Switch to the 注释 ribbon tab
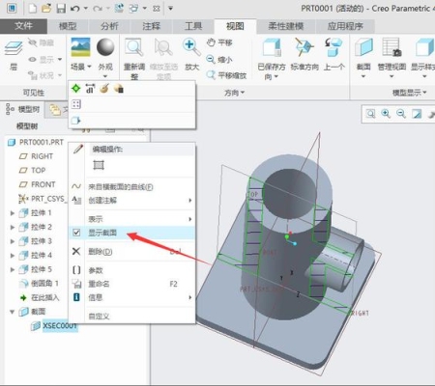The height and width of the screenshot is (386, 435). [152, 26]
